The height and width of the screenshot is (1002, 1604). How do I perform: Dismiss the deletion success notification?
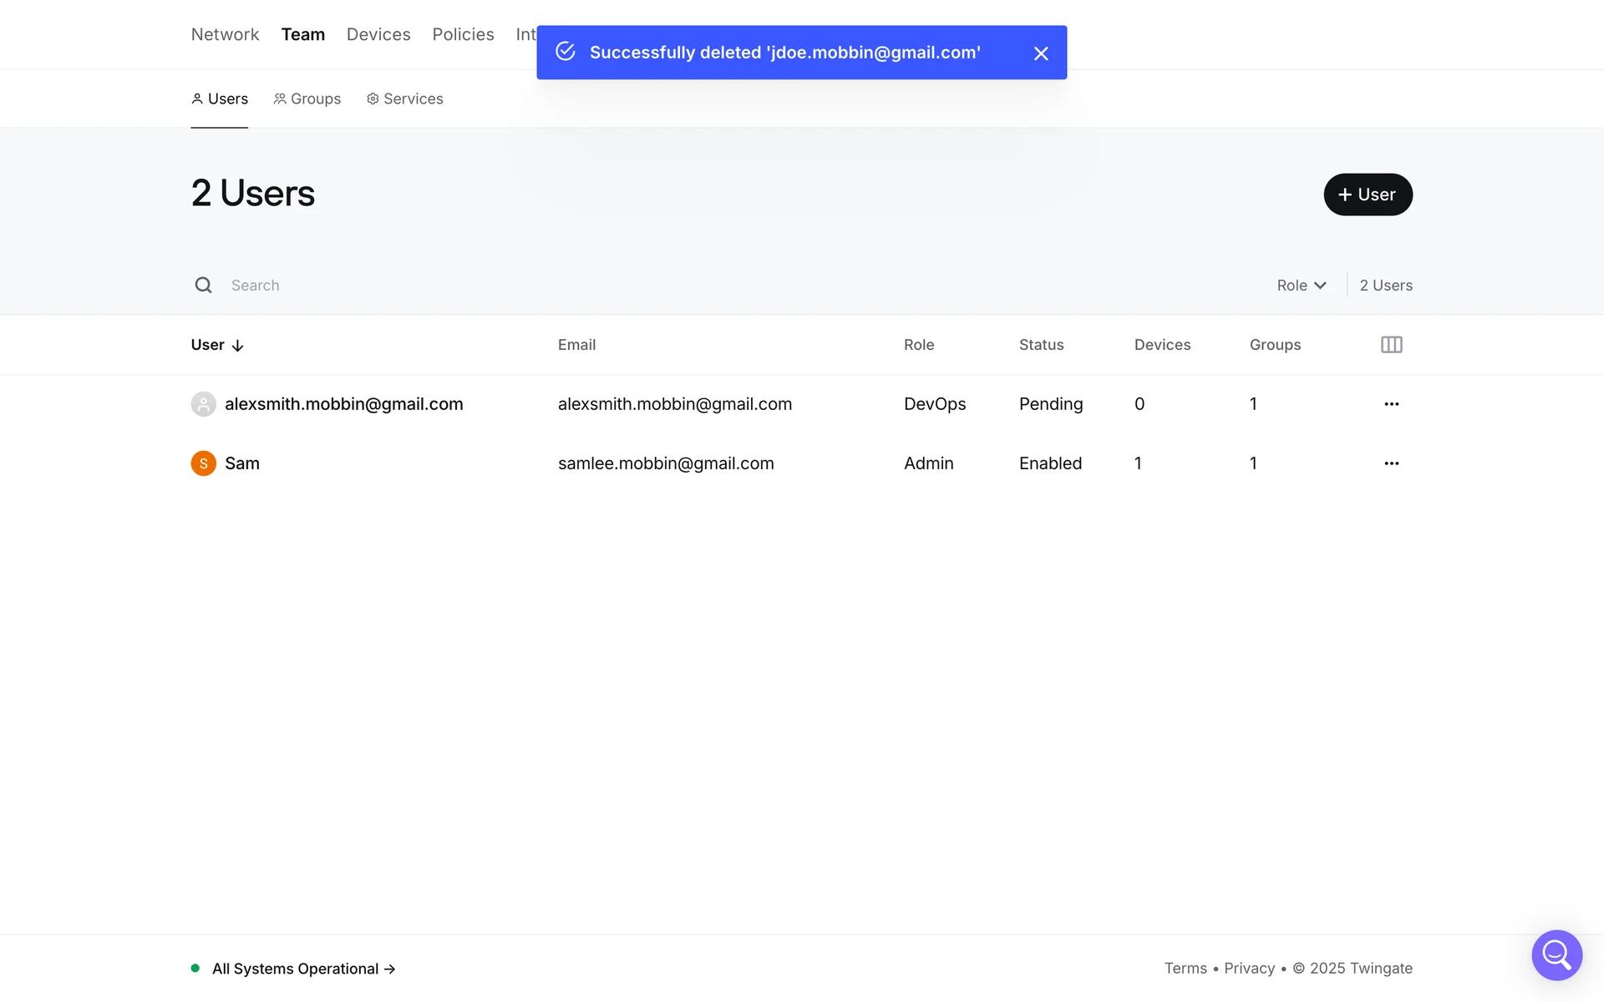1040,53
